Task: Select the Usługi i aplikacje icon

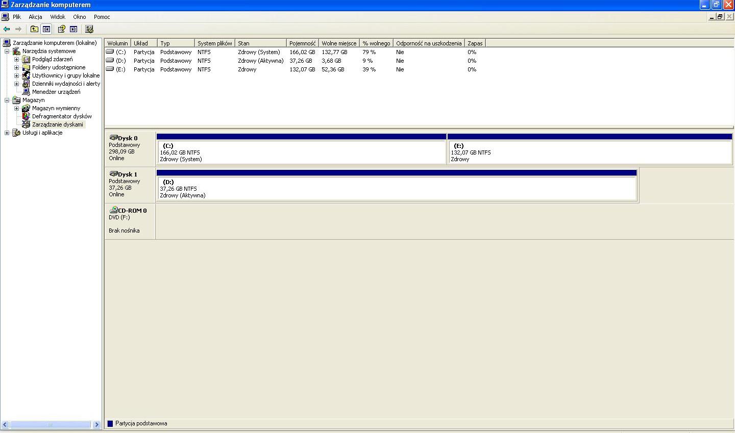Action: [x=16, y=133]
